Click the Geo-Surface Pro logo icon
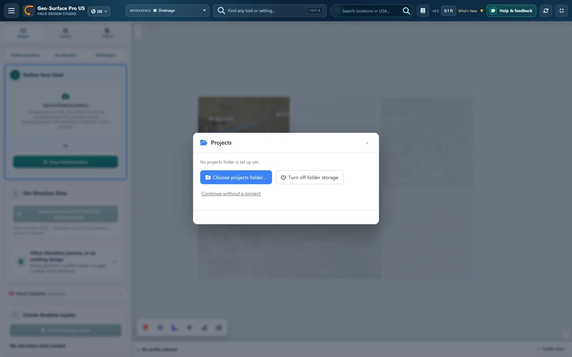Screen dimensions: 572x357 pos(29,11)
